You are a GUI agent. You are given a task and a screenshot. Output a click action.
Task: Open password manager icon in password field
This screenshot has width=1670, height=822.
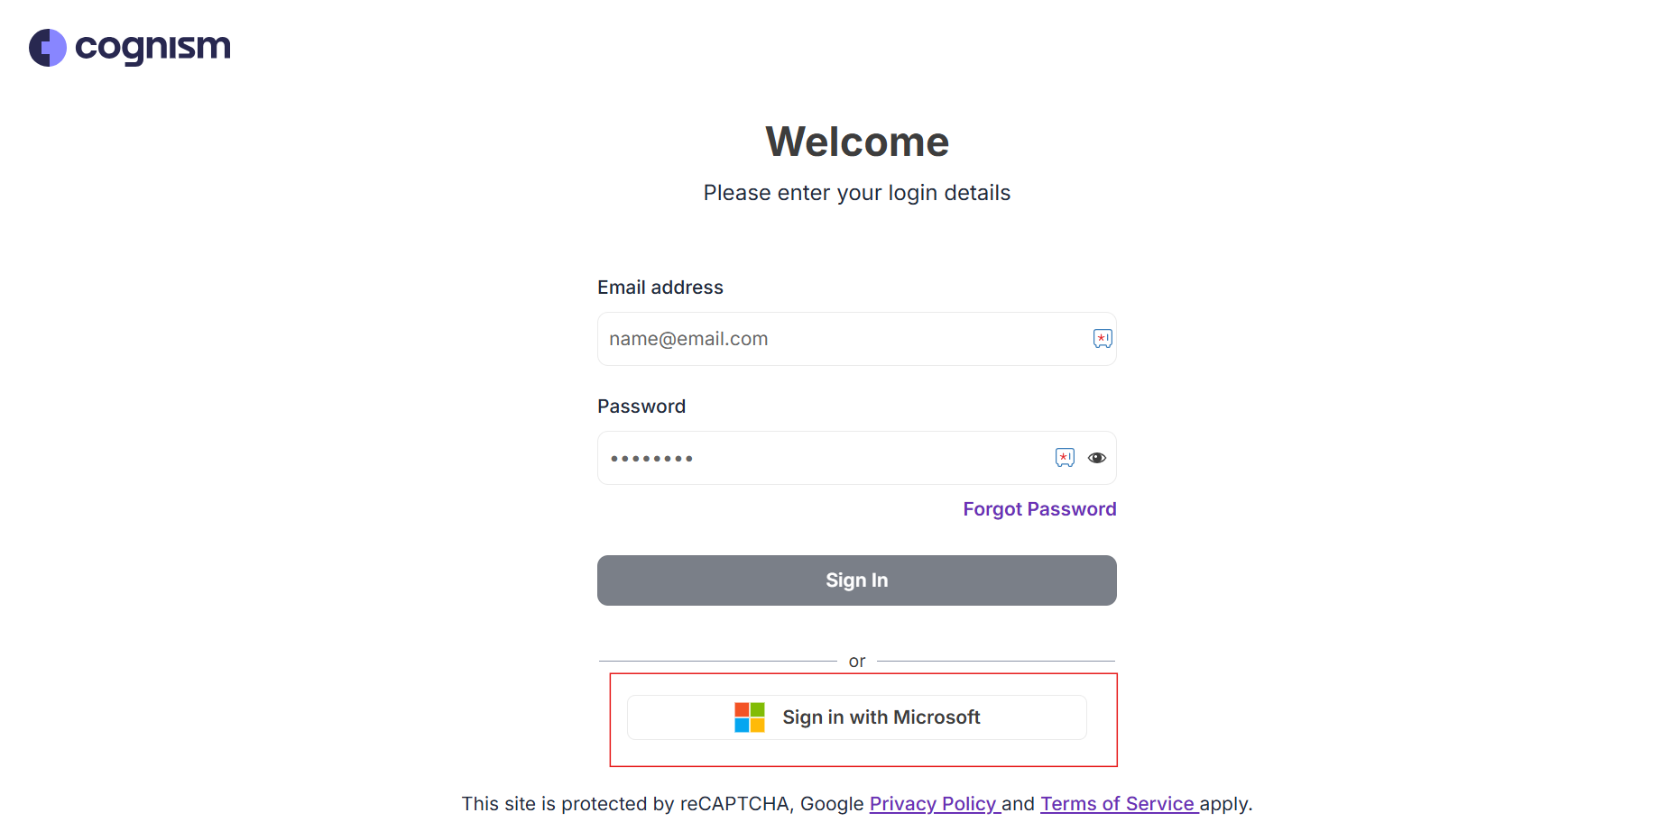tap(1065, 458)
